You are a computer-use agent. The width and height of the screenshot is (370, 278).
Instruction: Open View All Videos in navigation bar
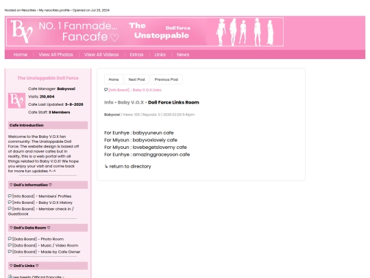tap(101, 55)
